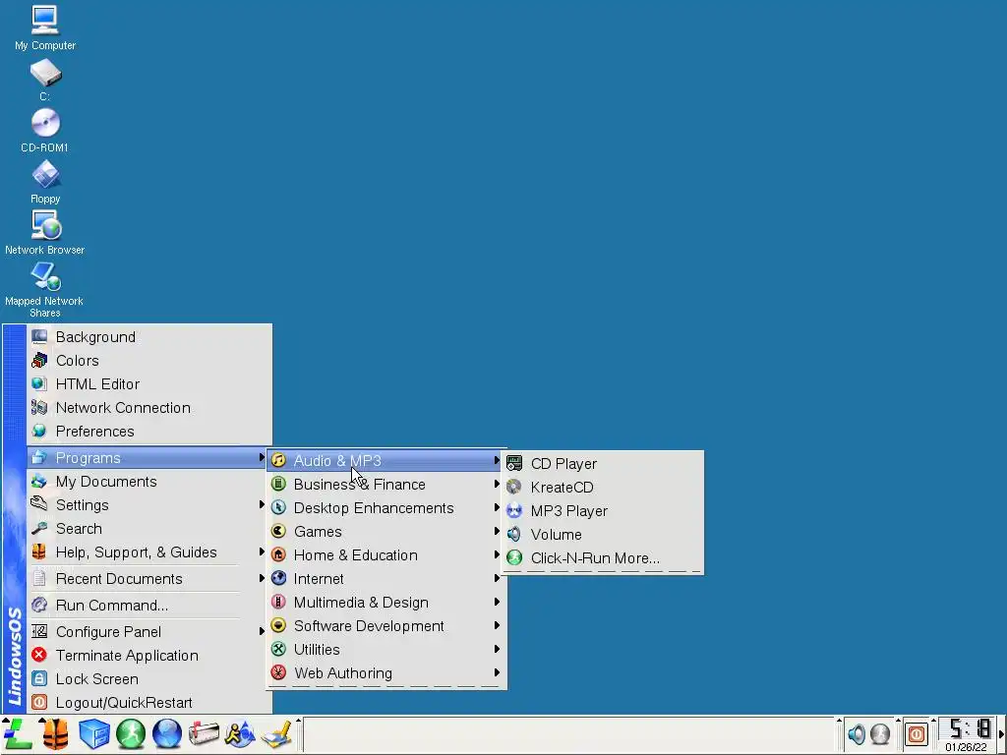The width and height of the screenshot is (1007, 755).
Task: Expand the Help, Support, & Guides arrow
Action: coord(262,552)
